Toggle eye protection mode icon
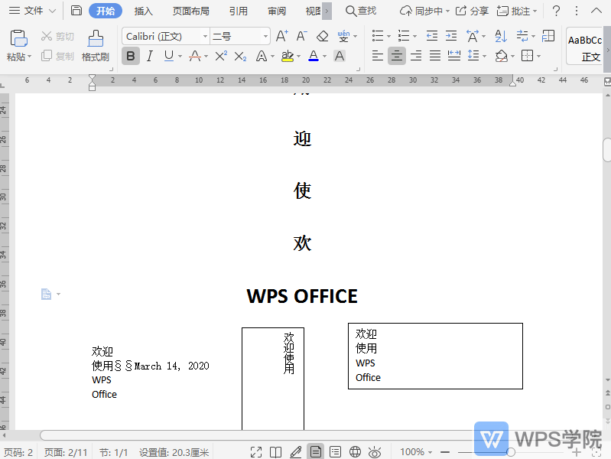 pos(375,452)
